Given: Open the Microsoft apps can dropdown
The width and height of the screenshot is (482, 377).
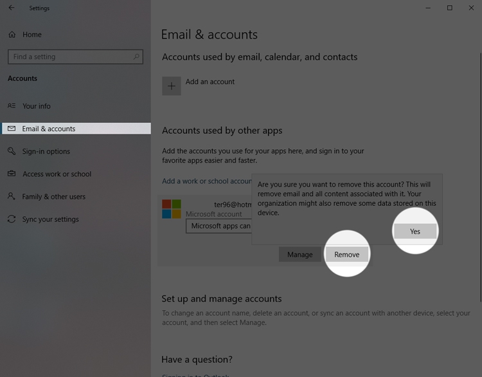Looking at the screenshot, I should pyautogui.click(x=219, y=226).
